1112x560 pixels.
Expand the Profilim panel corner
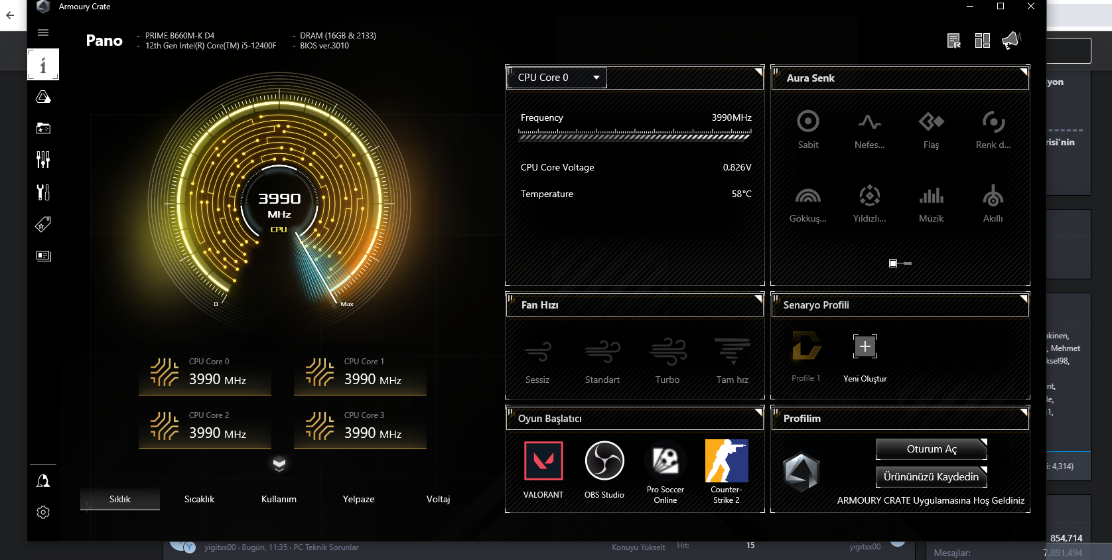[x=1024, y=412]
